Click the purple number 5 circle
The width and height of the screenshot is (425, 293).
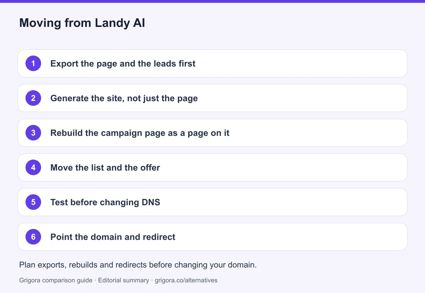click(33, 202)
